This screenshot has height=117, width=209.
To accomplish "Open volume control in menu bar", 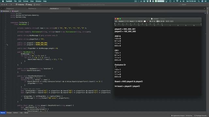I will pos(184,1).
